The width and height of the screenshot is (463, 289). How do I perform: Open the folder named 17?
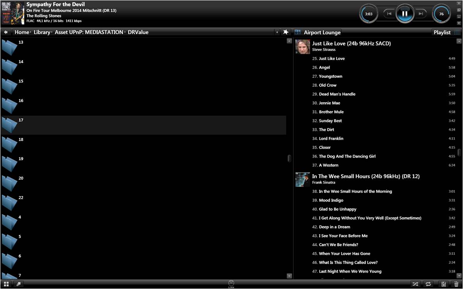(10, 125)
